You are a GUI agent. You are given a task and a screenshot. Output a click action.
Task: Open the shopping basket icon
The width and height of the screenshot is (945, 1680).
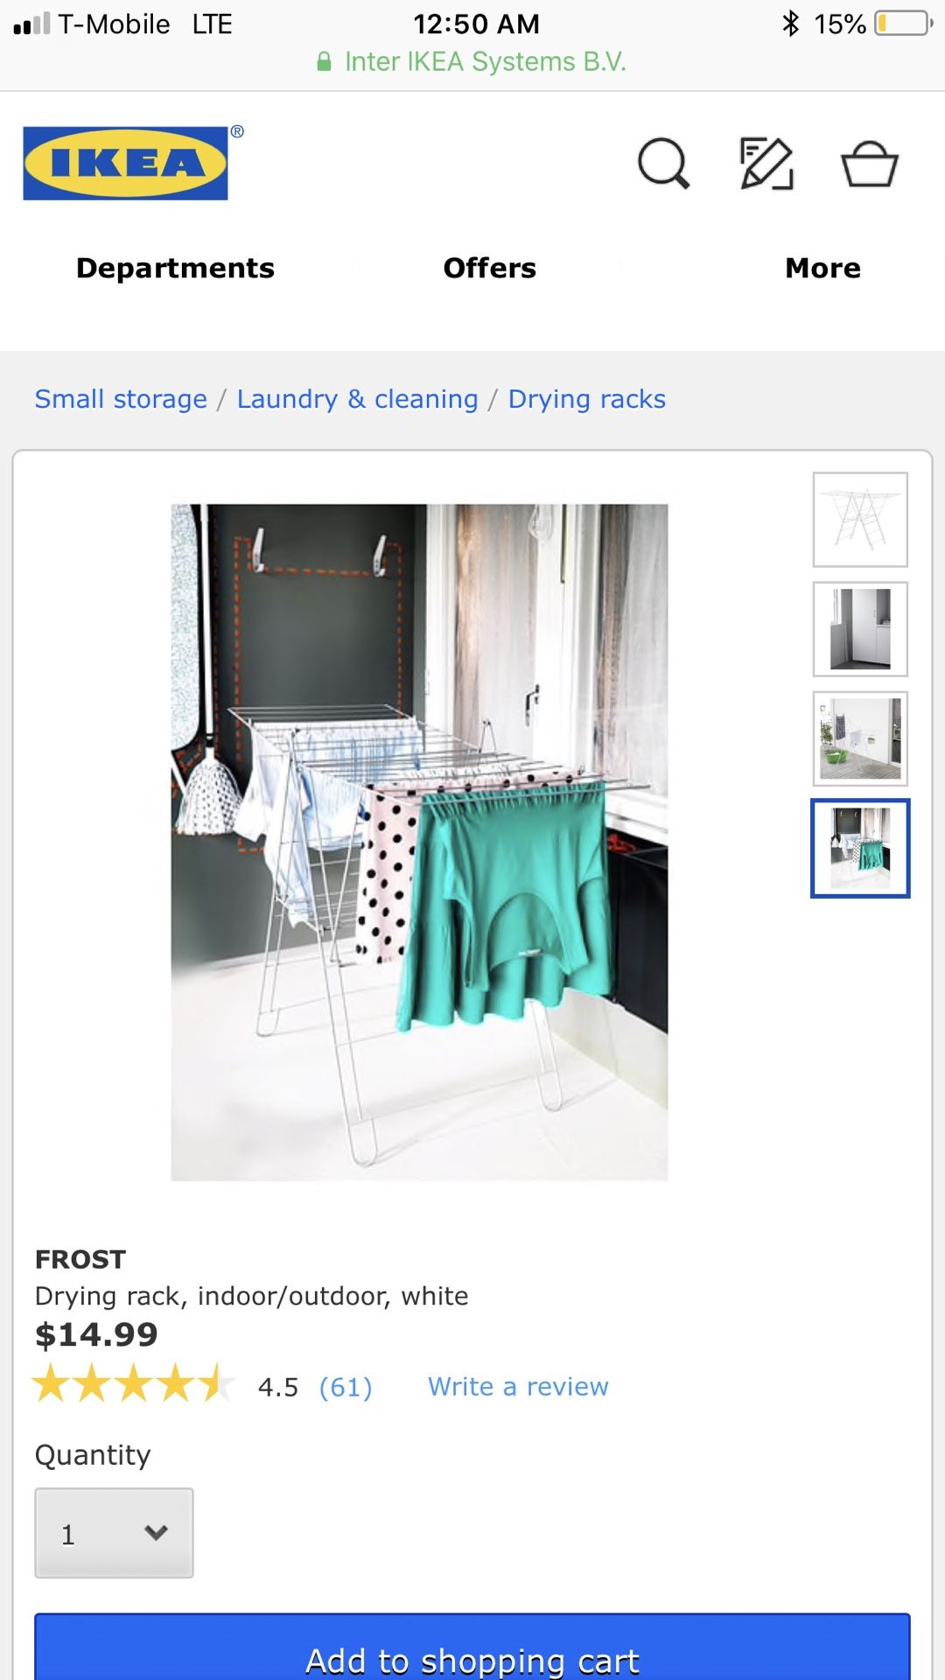870,164
